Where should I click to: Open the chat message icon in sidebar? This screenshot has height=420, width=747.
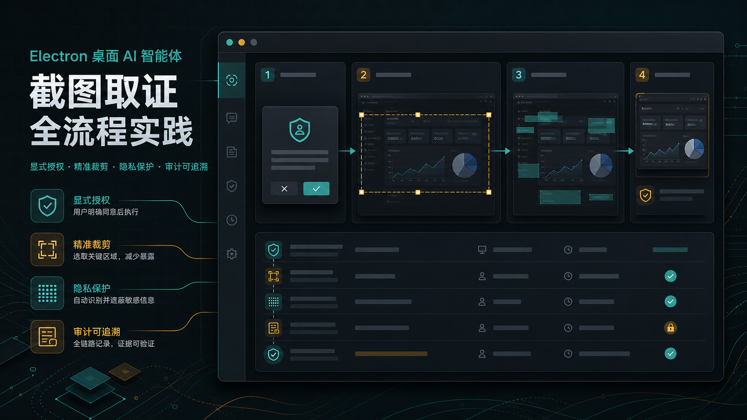[x=231, y=118]
